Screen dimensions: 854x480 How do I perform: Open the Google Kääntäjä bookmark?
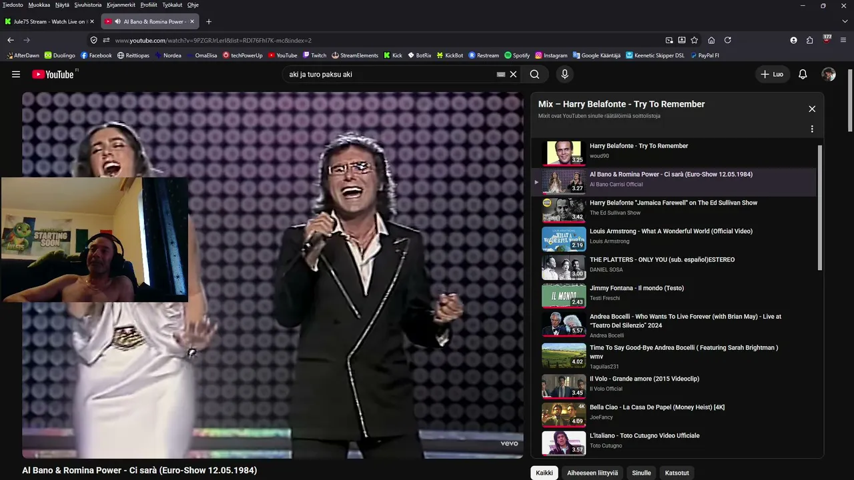tap(596, 55)
